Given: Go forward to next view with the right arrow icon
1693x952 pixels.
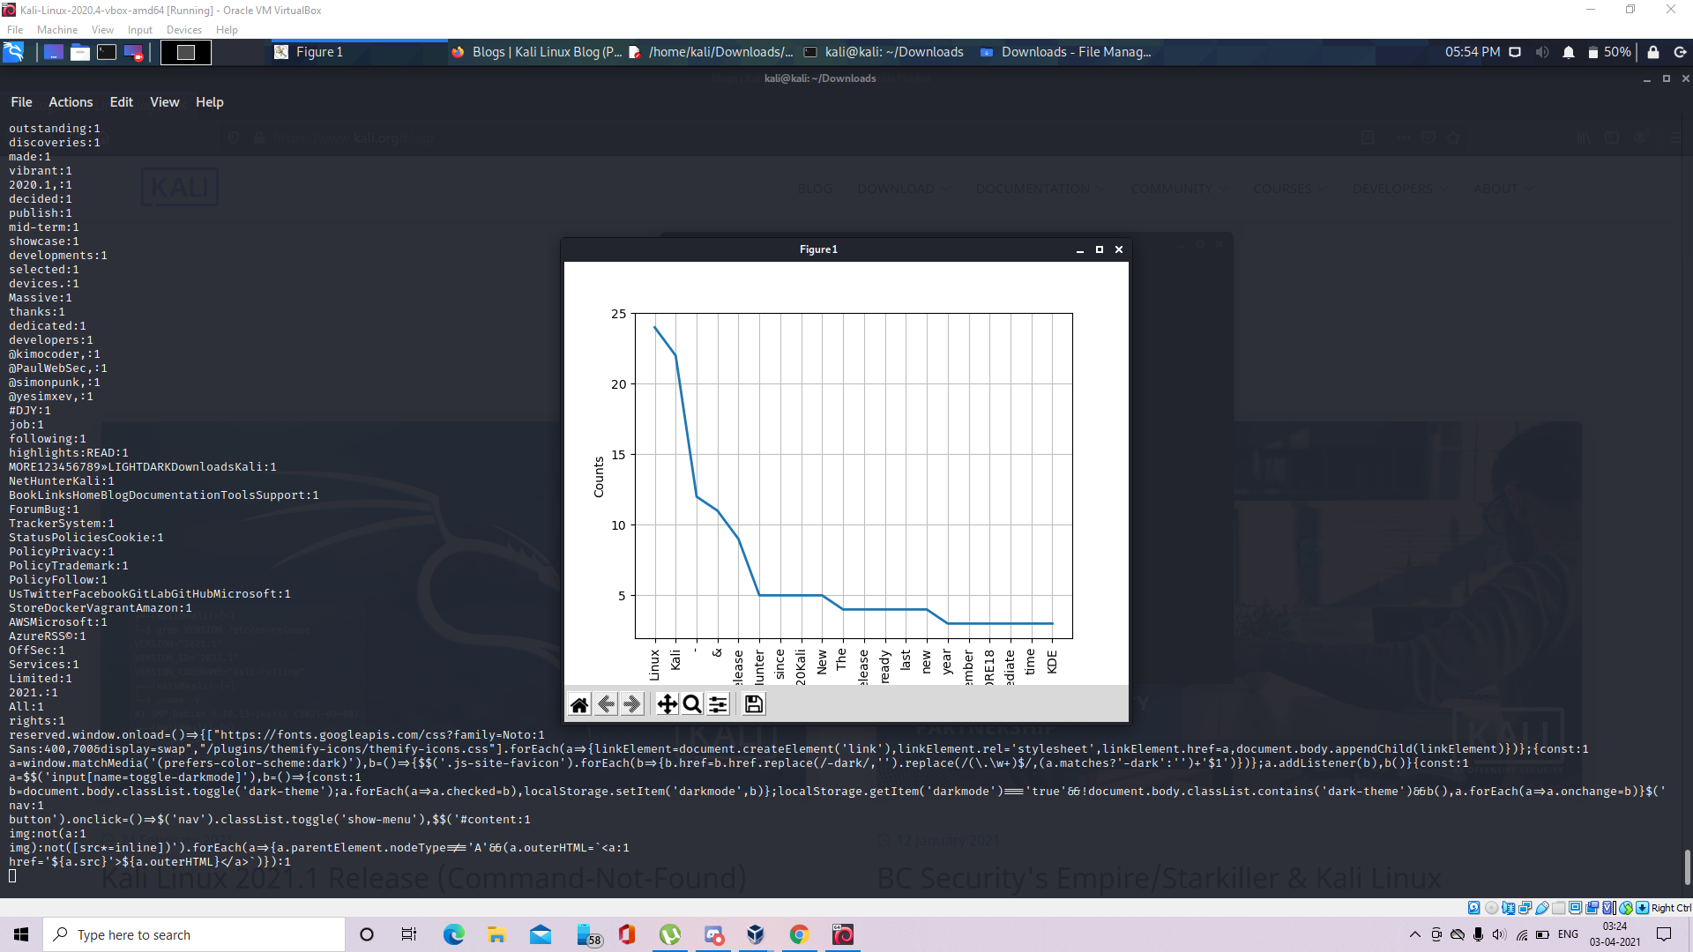Looking at the screenshot, I should pos(632,703).
